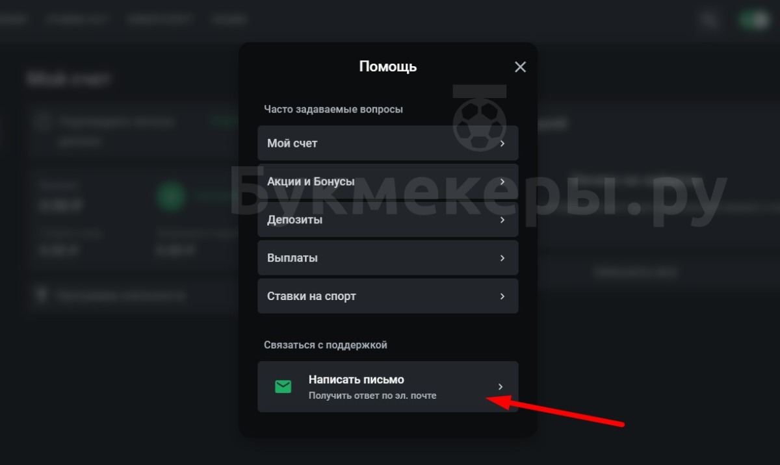780x465 pixels.
Task: Open the Депозиты help topic
Action: (x=388, y=220)
